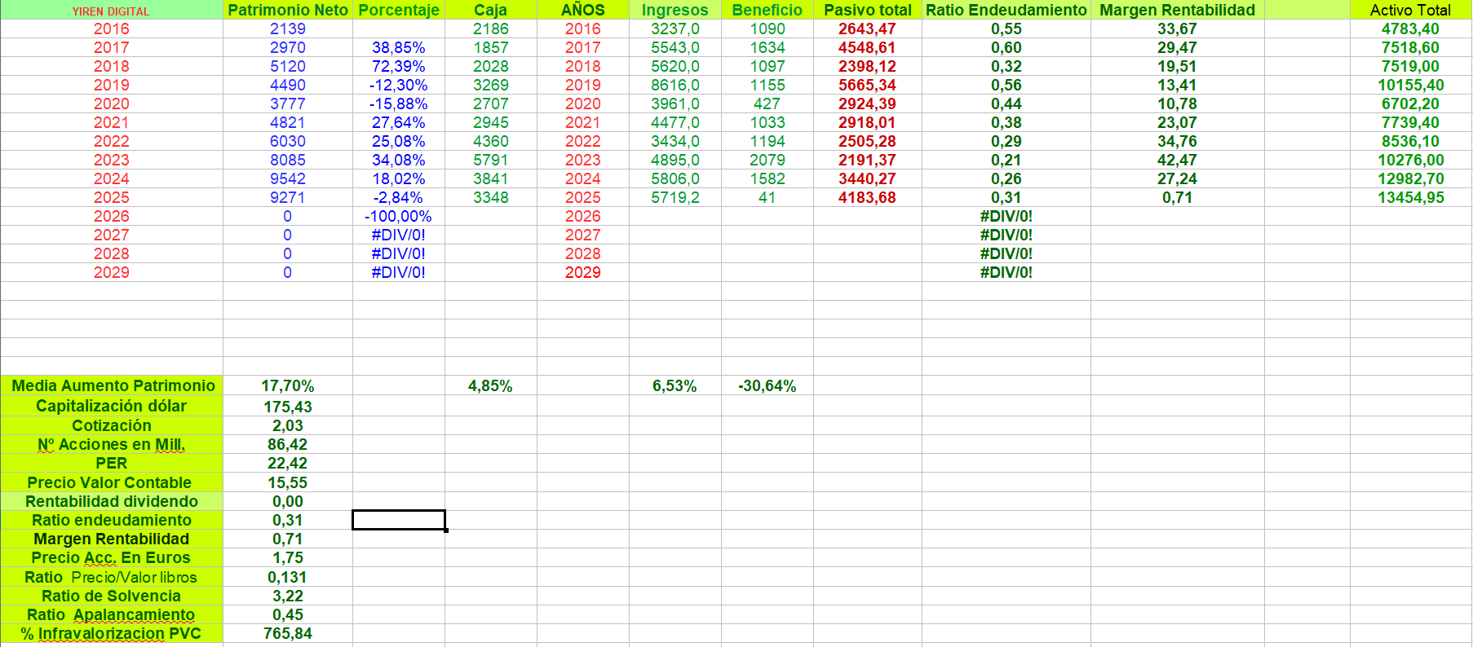Screen dimensions: 1473x647
Task: Select the Activo Total header cell
Action: click(x=1410, y=11)
